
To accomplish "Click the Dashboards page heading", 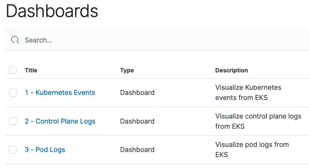I will click(52, 11).
